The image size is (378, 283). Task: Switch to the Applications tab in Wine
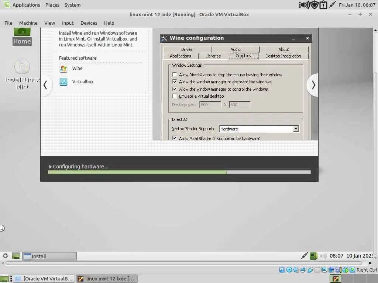coord(180,56)
